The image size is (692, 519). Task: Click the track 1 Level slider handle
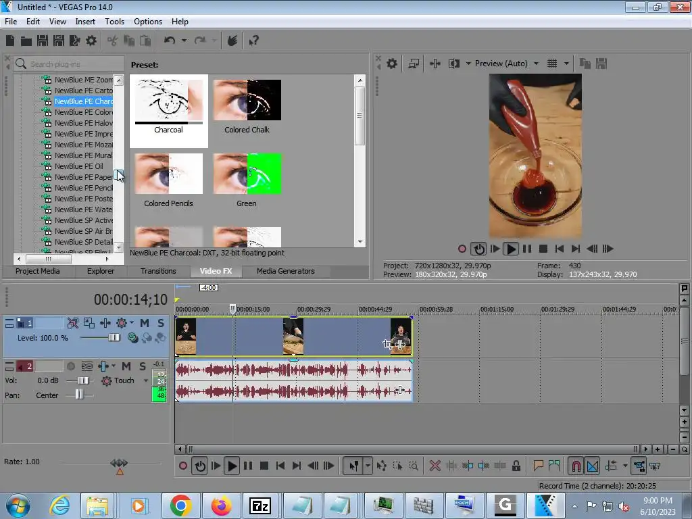[x=114, y=338]
